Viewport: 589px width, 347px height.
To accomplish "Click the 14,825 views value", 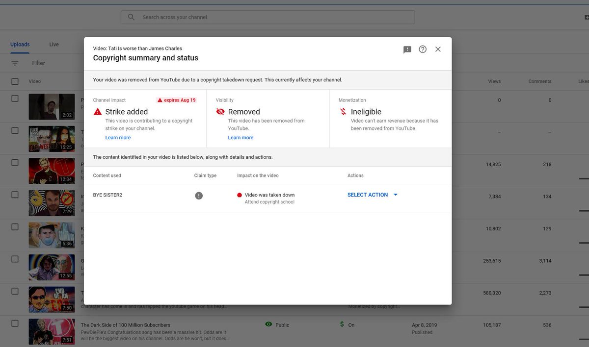I will pyautogui.click(x=493, y=165).
